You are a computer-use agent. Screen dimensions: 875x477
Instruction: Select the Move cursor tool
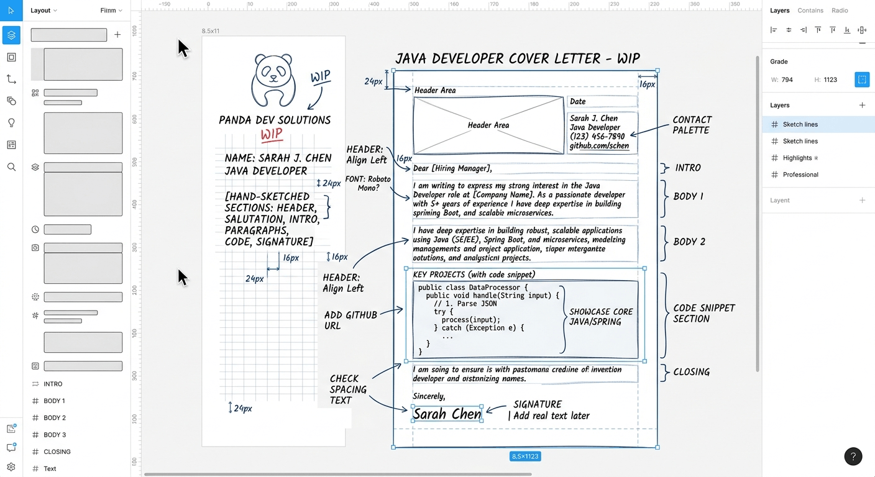click(11, 11)
